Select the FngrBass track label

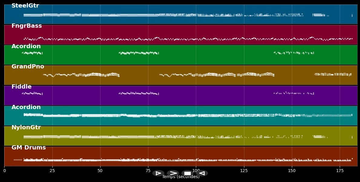point(27,26)
